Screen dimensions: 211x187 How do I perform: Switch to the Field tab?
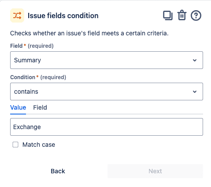tap(40, 107)
